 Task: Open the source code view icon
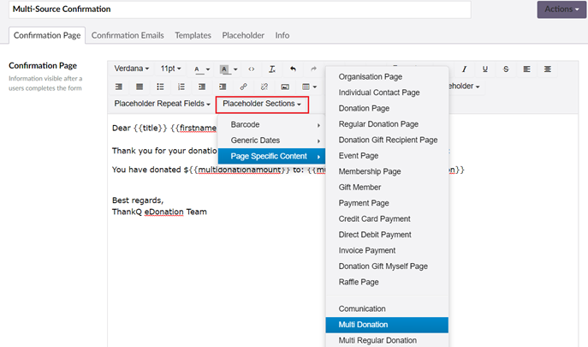point(251,69)
